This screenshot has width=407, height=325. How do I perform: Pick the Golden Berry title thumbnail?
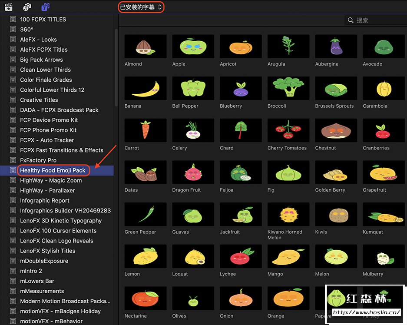point(336,172)
